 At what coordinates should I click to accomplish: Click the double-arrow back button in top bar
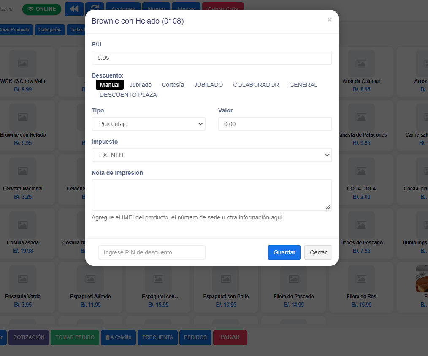pyautogui.click(x=74, y=9)
